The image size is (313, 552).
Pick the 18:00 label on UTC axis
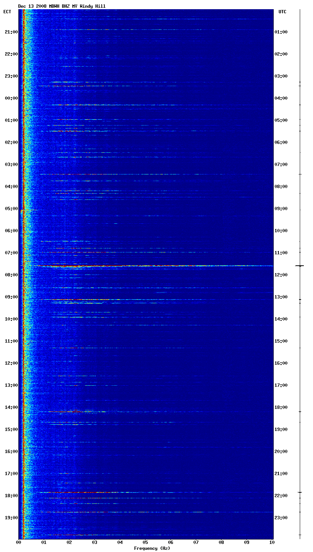pos(281,407)
